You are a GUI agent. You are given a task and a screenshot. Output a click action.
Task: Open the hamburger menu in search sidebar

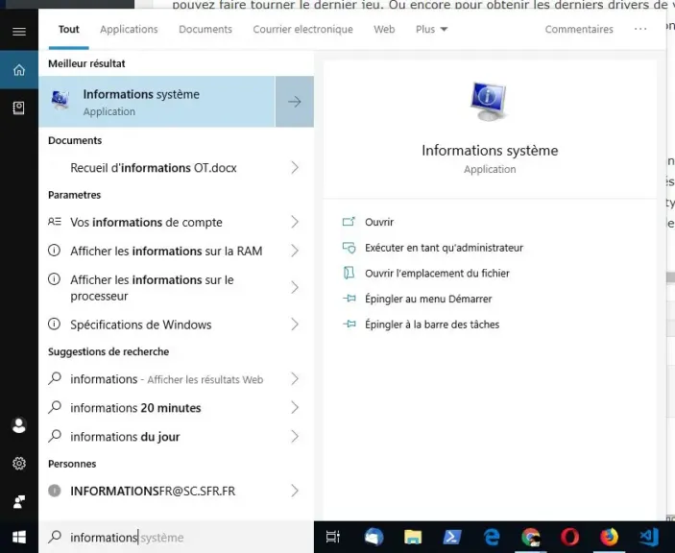[19, 32]
